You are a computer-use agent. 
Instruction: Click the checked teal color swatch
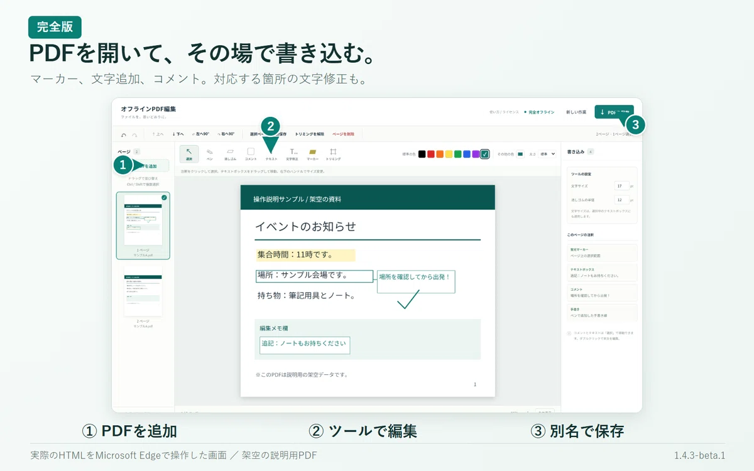coord(485,154)
